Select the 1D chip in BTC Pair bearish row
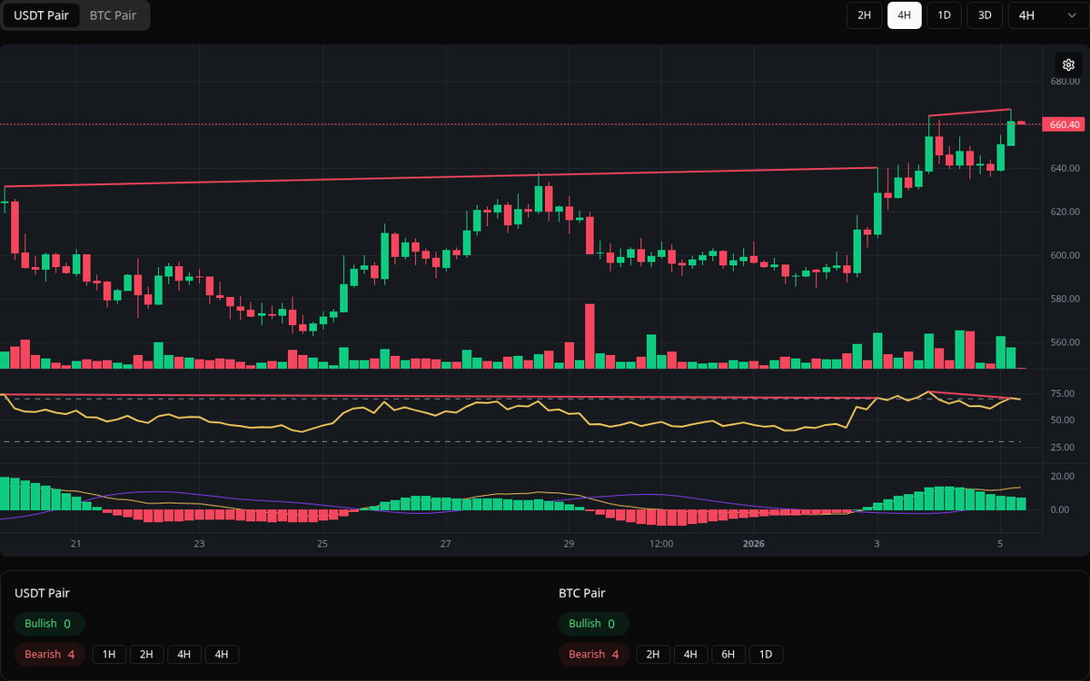 766,655
